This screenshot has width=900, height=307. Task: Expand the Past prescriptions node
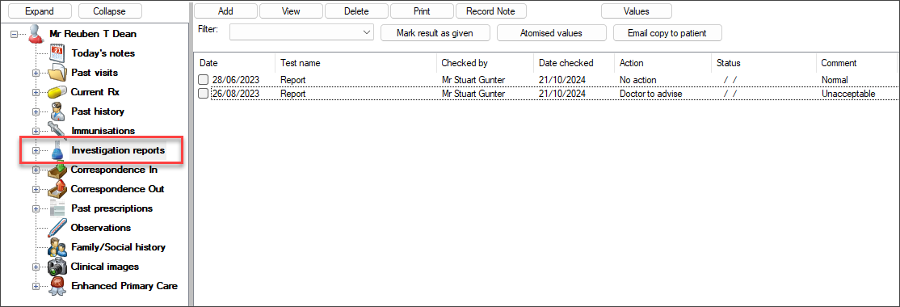point(36,209)
